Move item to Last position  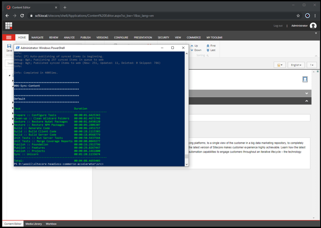211,50
